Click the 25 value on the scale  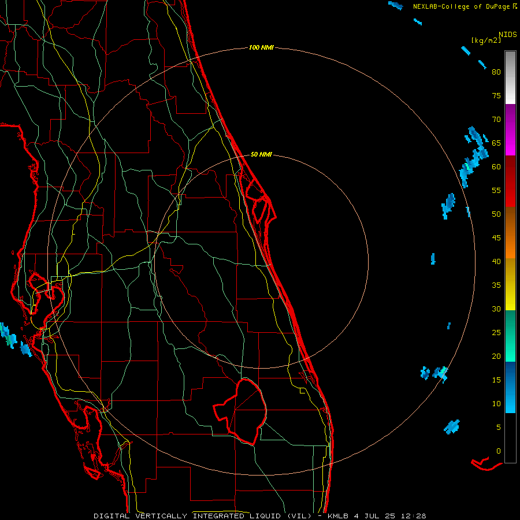point(496,333)
